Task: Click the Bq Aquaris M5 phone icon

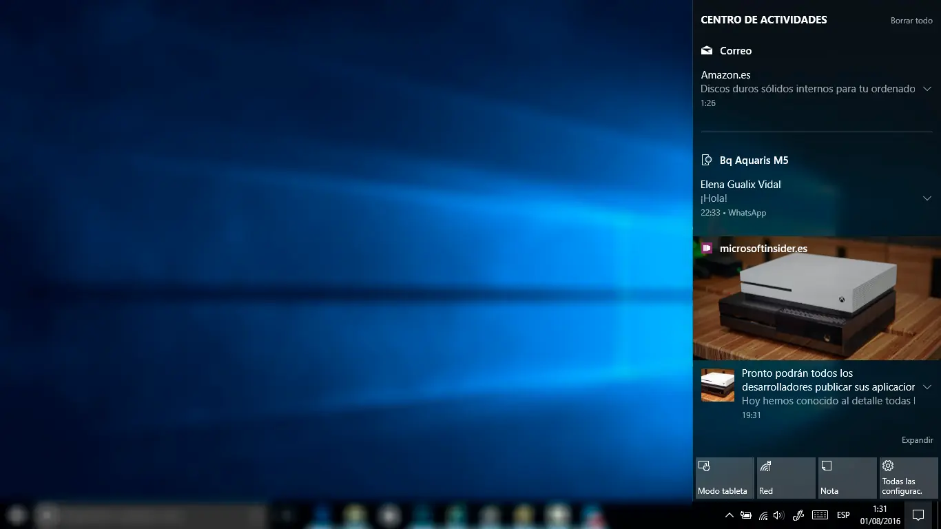Action: tap(706, 159)
